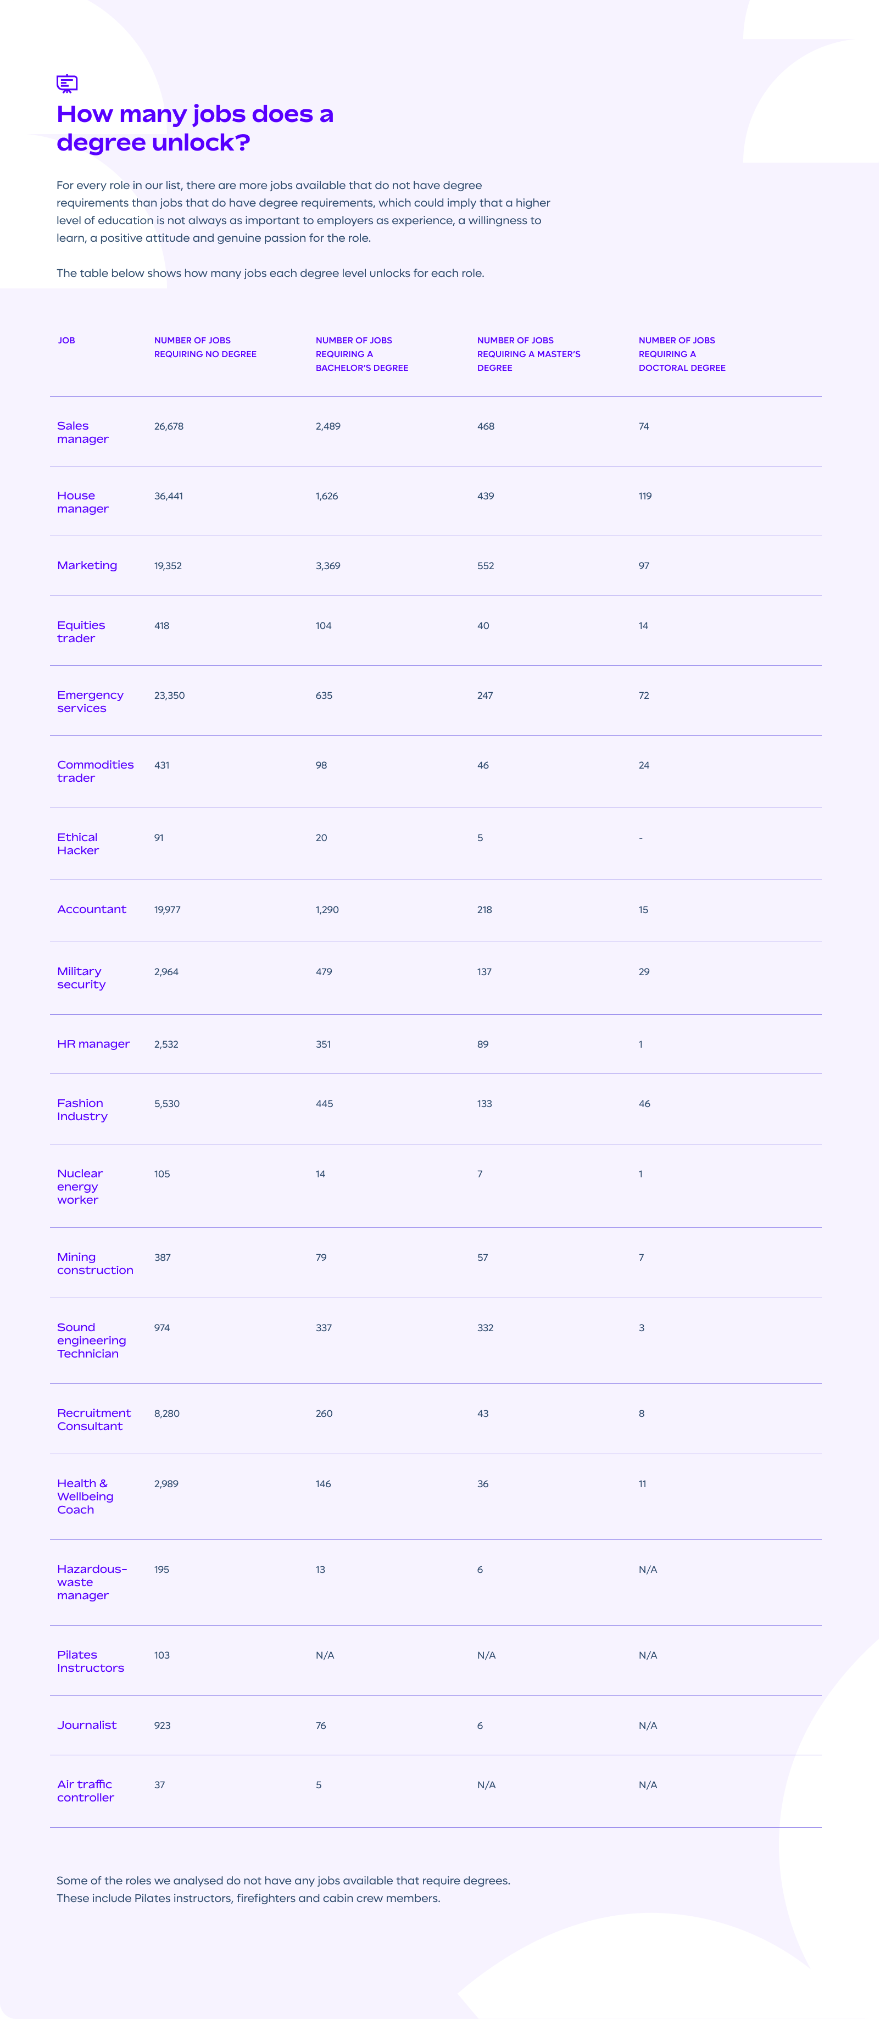Open the 'Journalist' job entry

(87, 1725)
